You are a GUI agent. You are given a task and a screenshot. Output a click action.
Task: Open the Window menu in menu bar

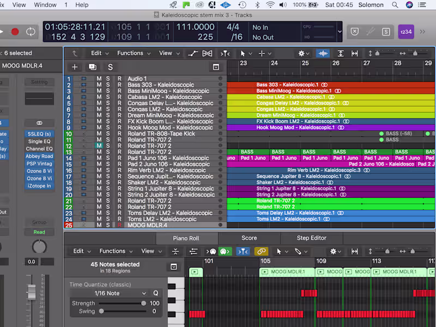pyautogui.click(x=45, y=5)
